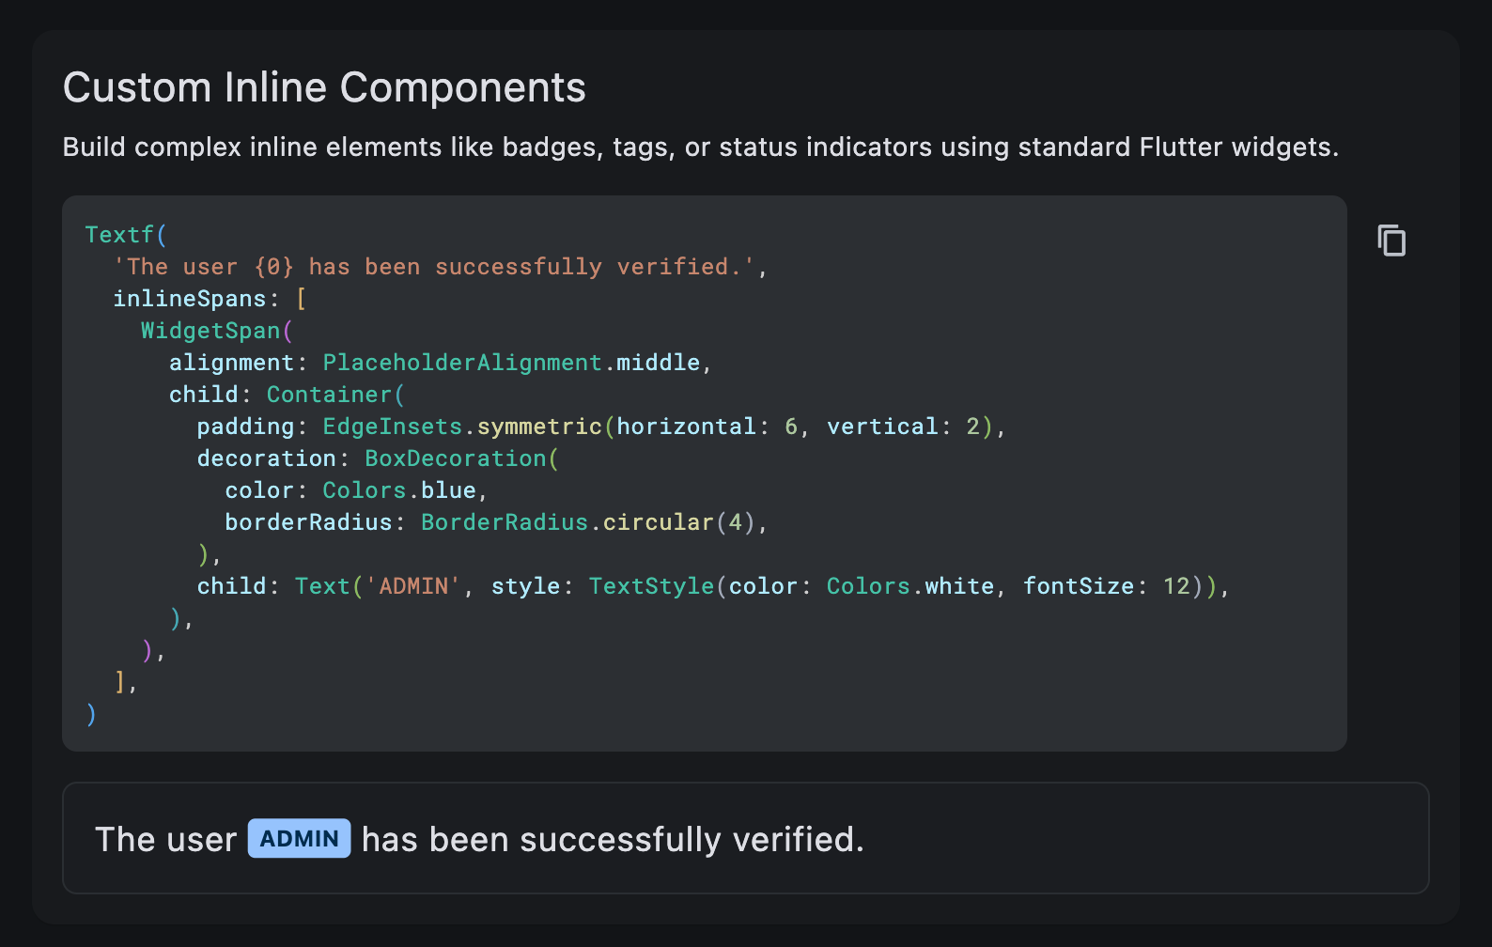Viewport: 1492px width, 947px height.
Task: Click the 'ADMIN' string in code
Action: (x=413, y=586)
